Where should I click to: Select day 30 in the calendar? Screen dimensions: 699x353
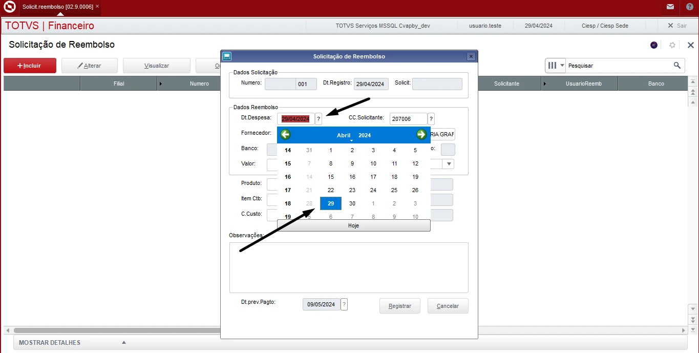352,203
